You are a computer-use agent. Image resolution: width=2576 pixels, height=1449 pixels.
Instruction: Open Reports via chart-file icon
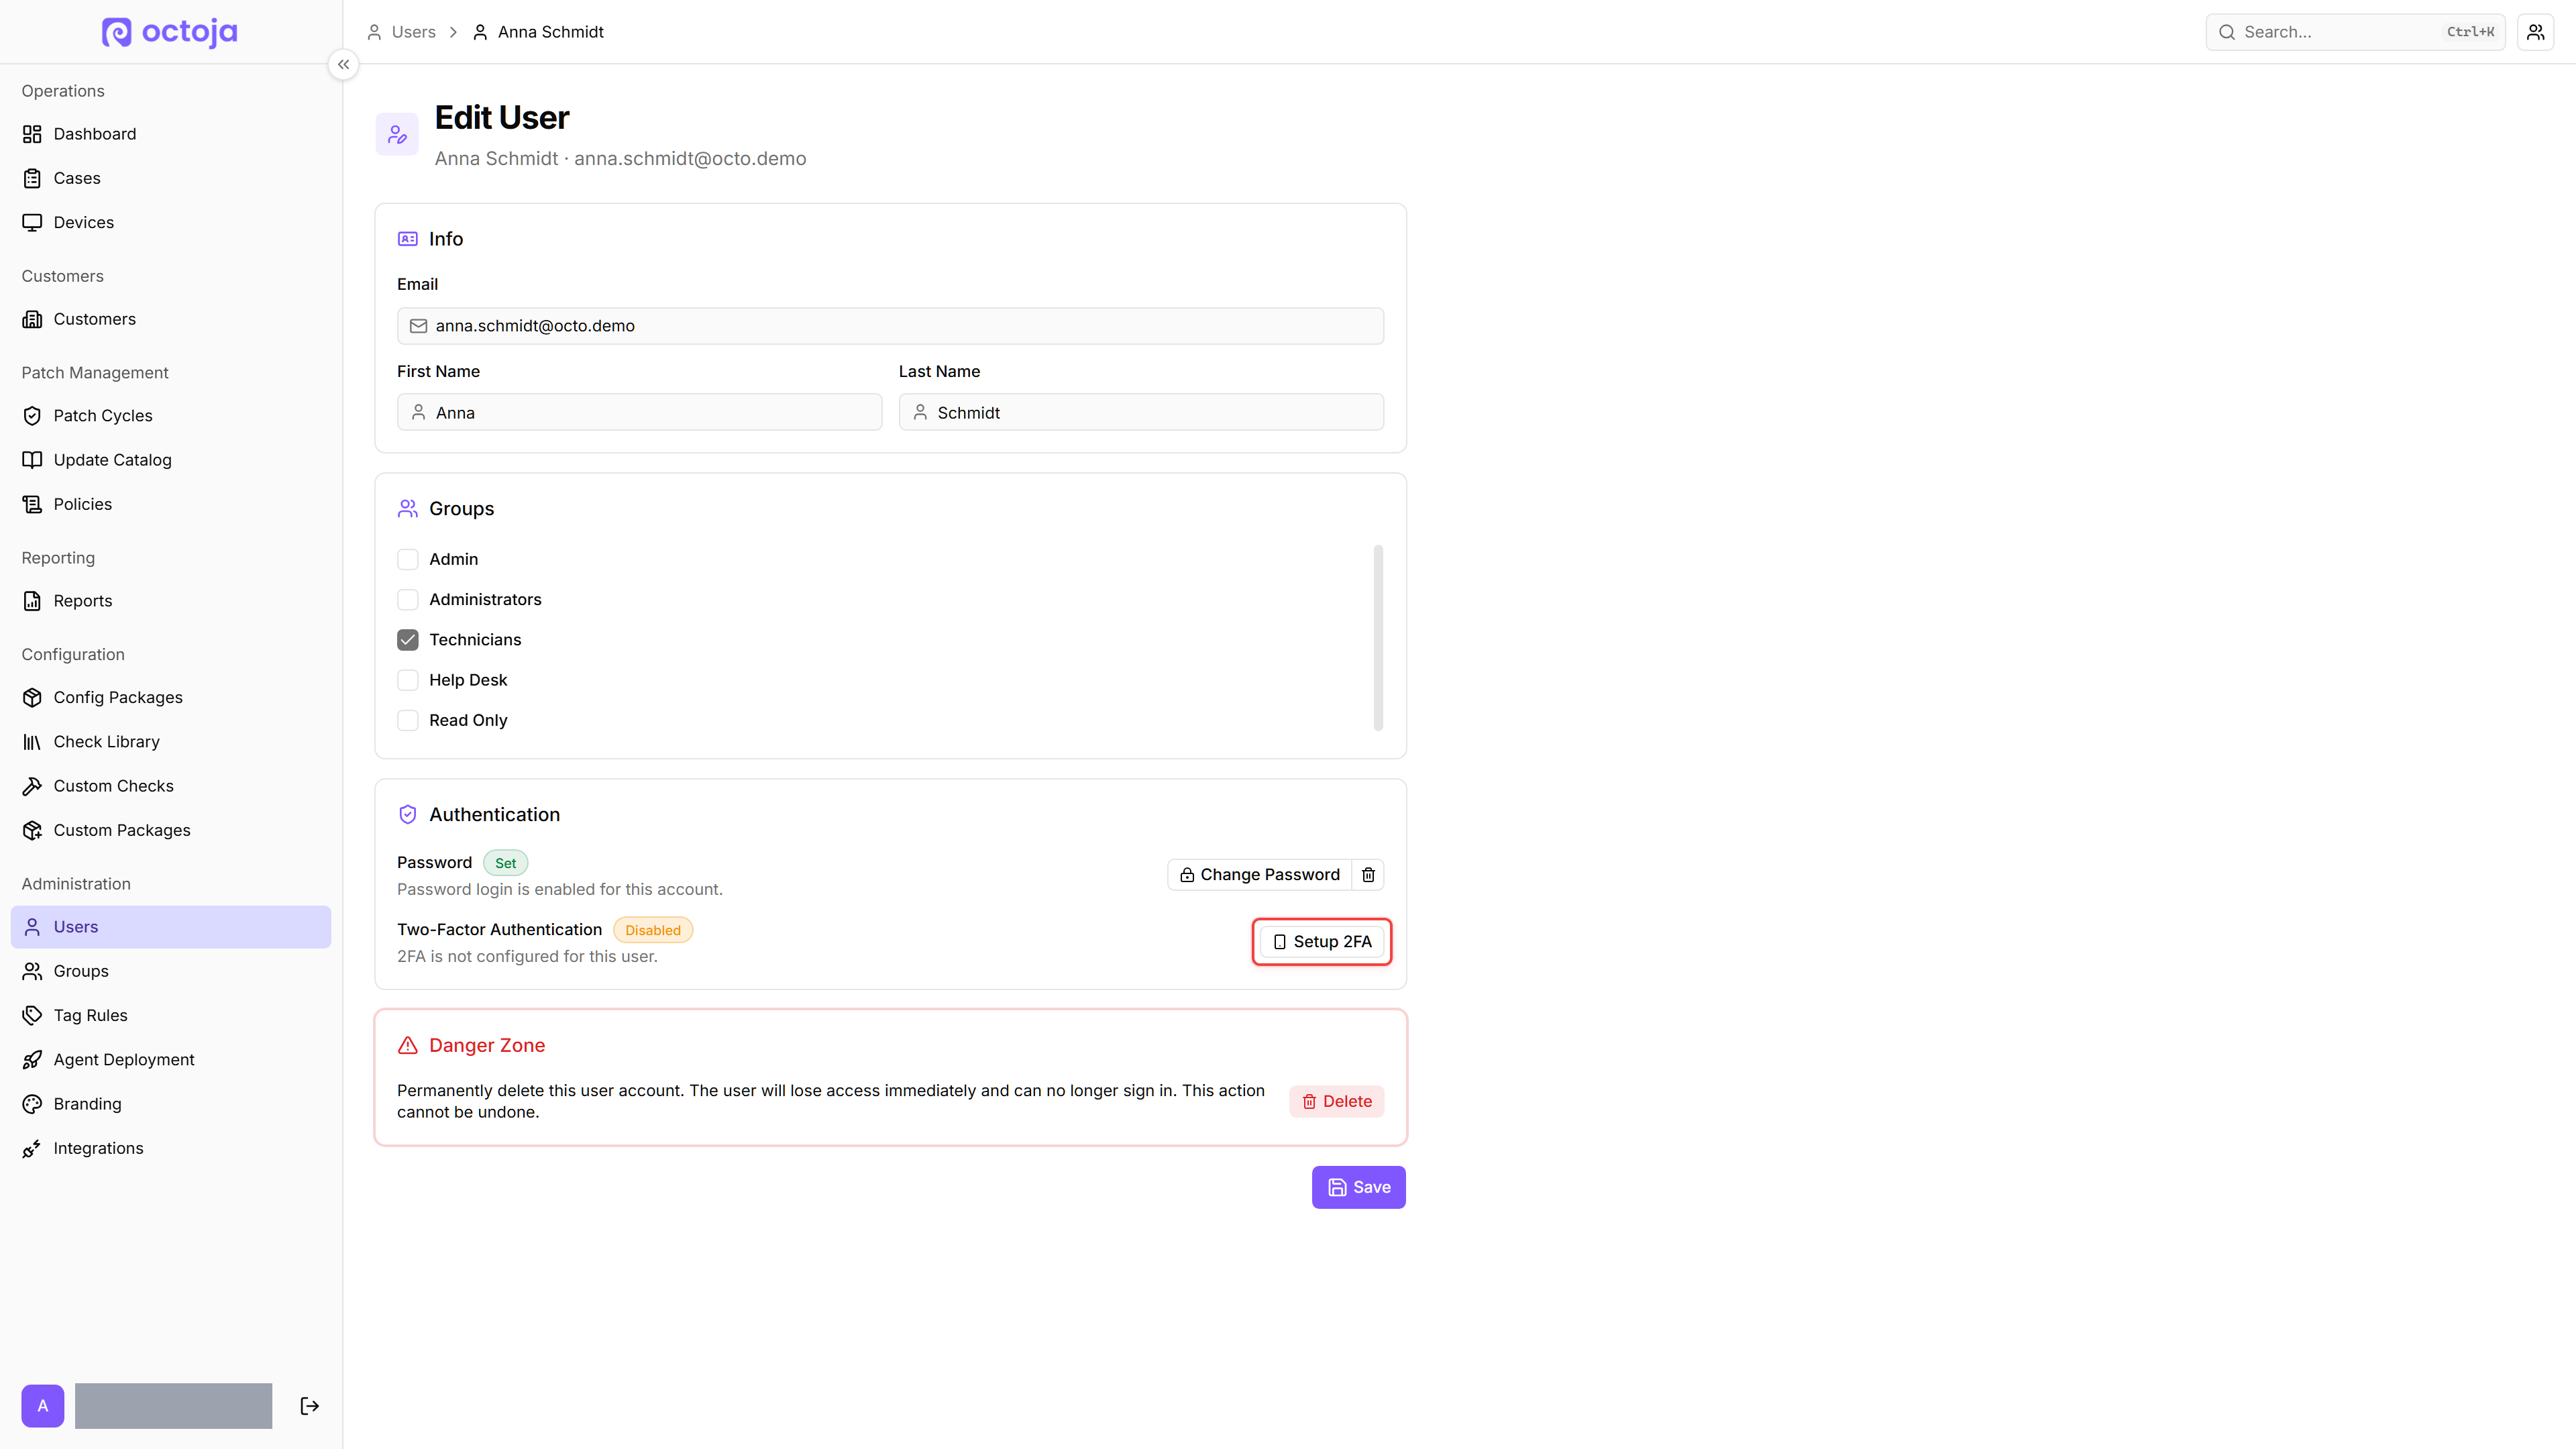pos(32,601)
